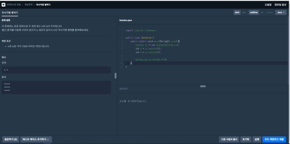Viewport: 290px width, 144px height.
Task: View 다른 사람의 풀이 solutions
Action: pos(229,139)
